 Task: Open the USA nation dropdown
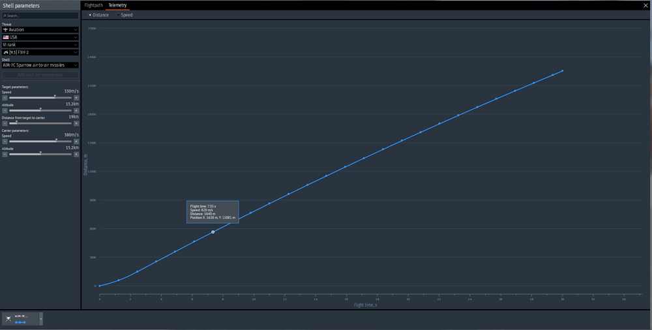coord(40,37)
